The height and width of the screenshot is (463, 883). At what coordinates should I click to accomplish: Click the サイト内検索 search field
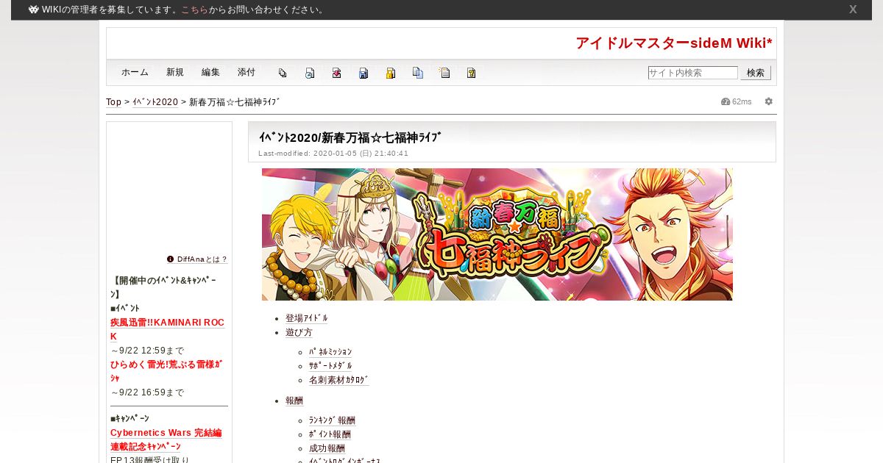pyautogui.click(x=692, y=73)
